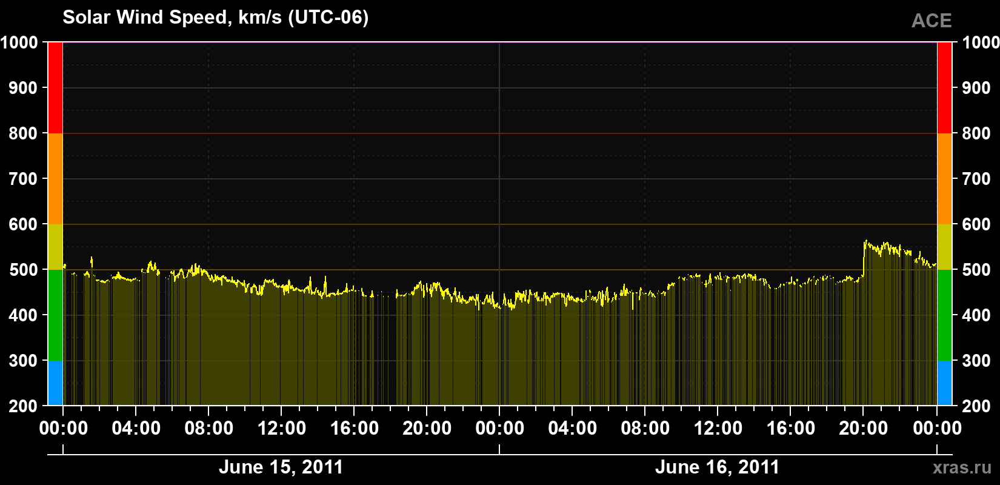Viewport: 1000px width, 485px height.
Task: Click the left 1000 axis value
Action: coord(19,42)
